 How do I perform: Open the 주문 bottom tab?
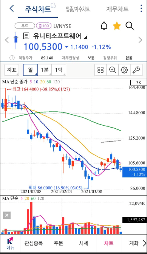pos(58,243)
